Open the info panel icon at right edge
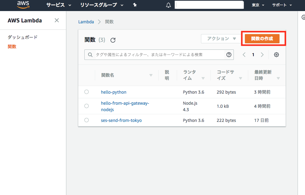Screen dimensions: 305x195 click(x=303, y=17)
